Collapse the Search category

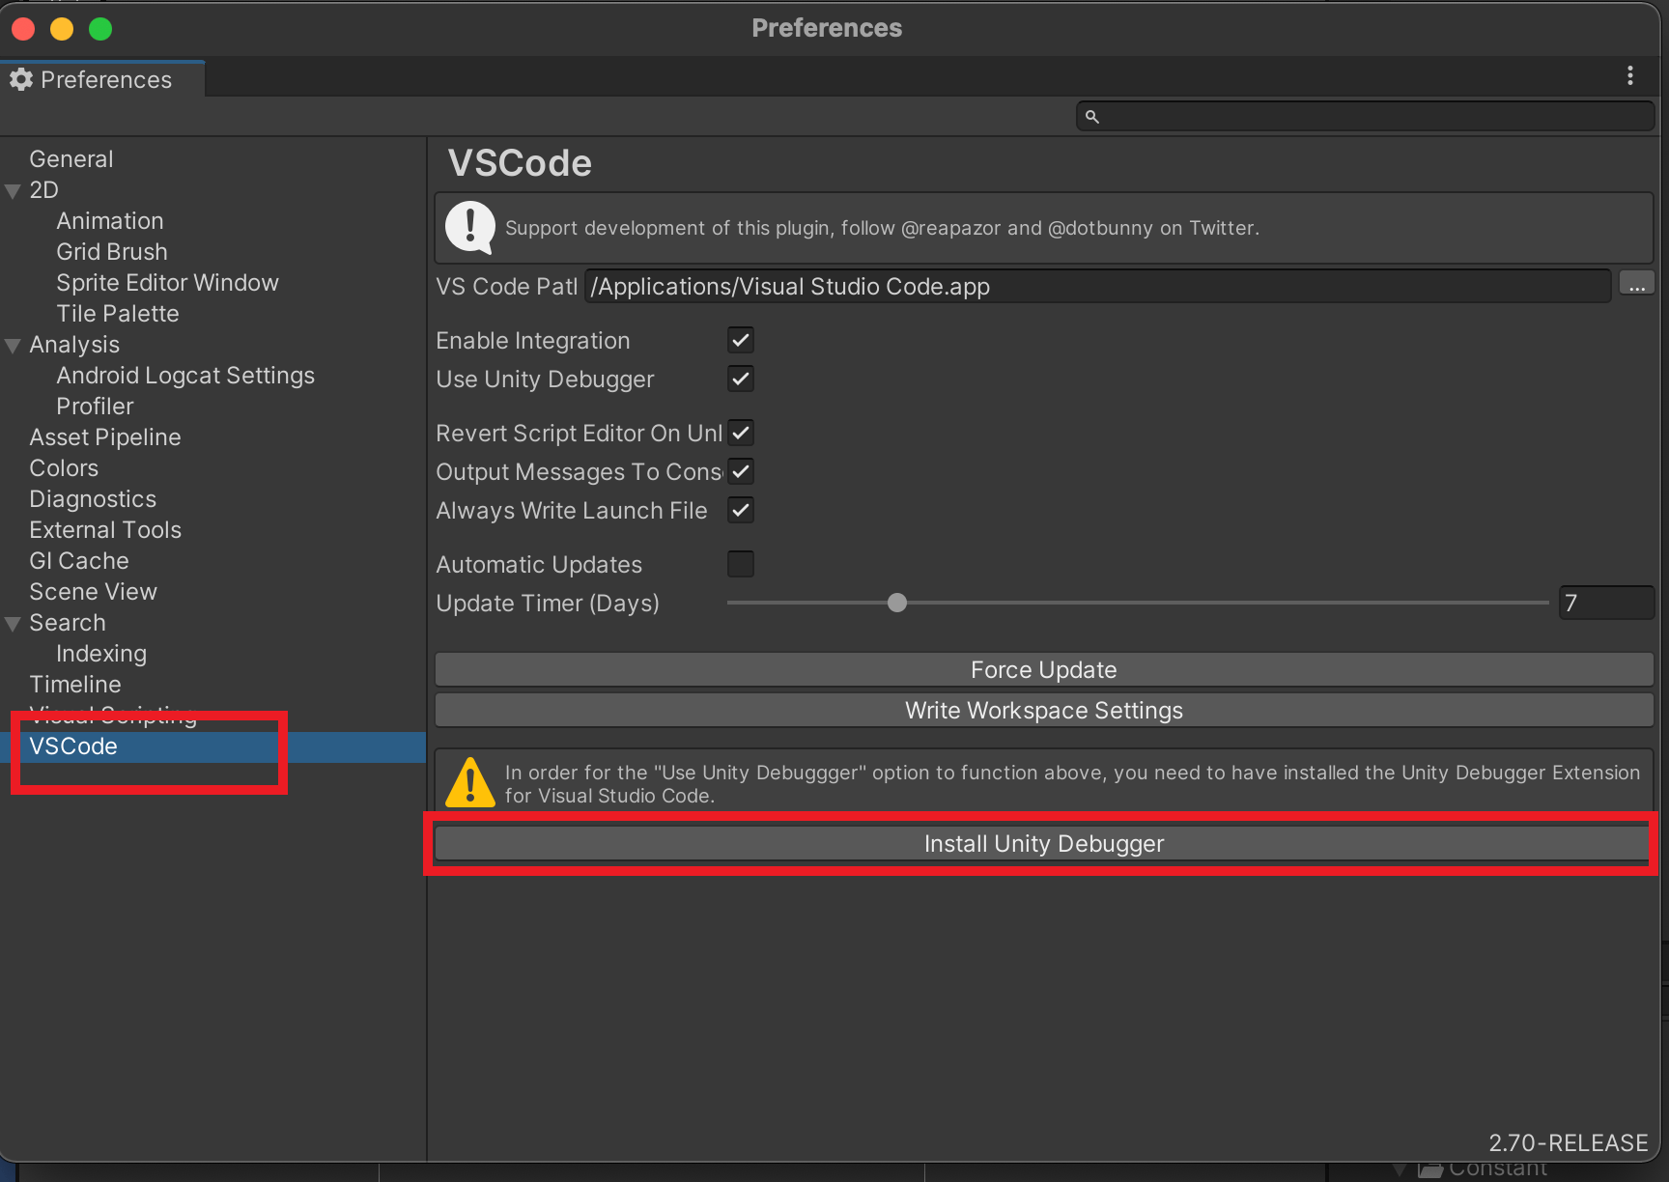pyautogui.click(x=13, y=624)
